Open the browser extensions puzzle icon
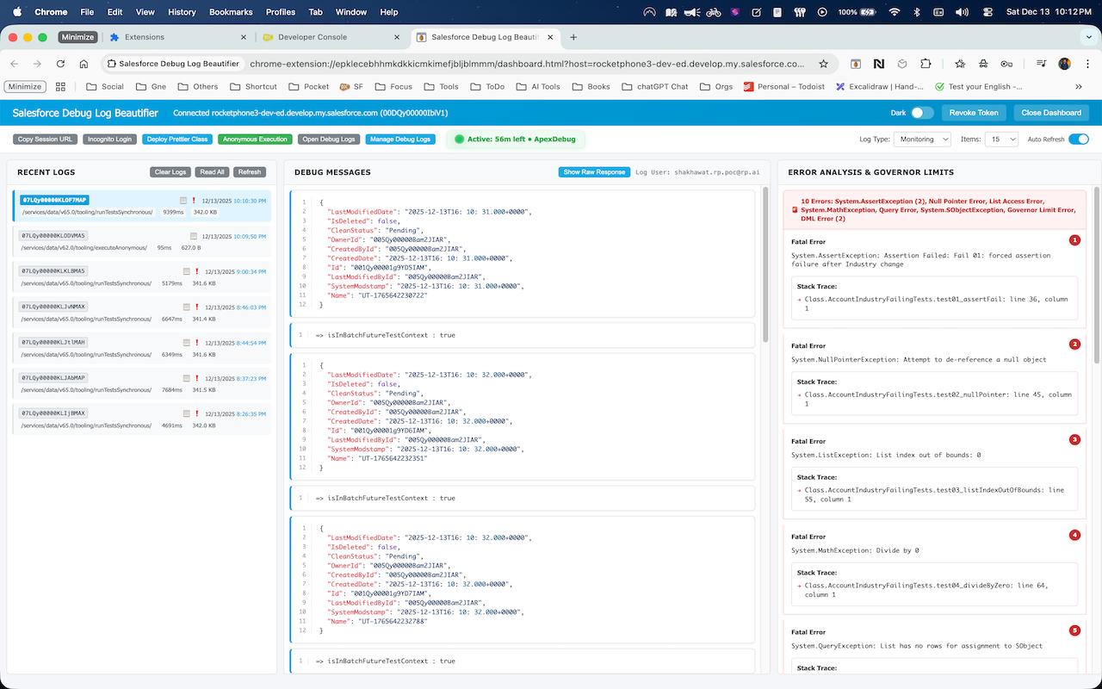Screen dimensions: 1102x689 point(926,64)
